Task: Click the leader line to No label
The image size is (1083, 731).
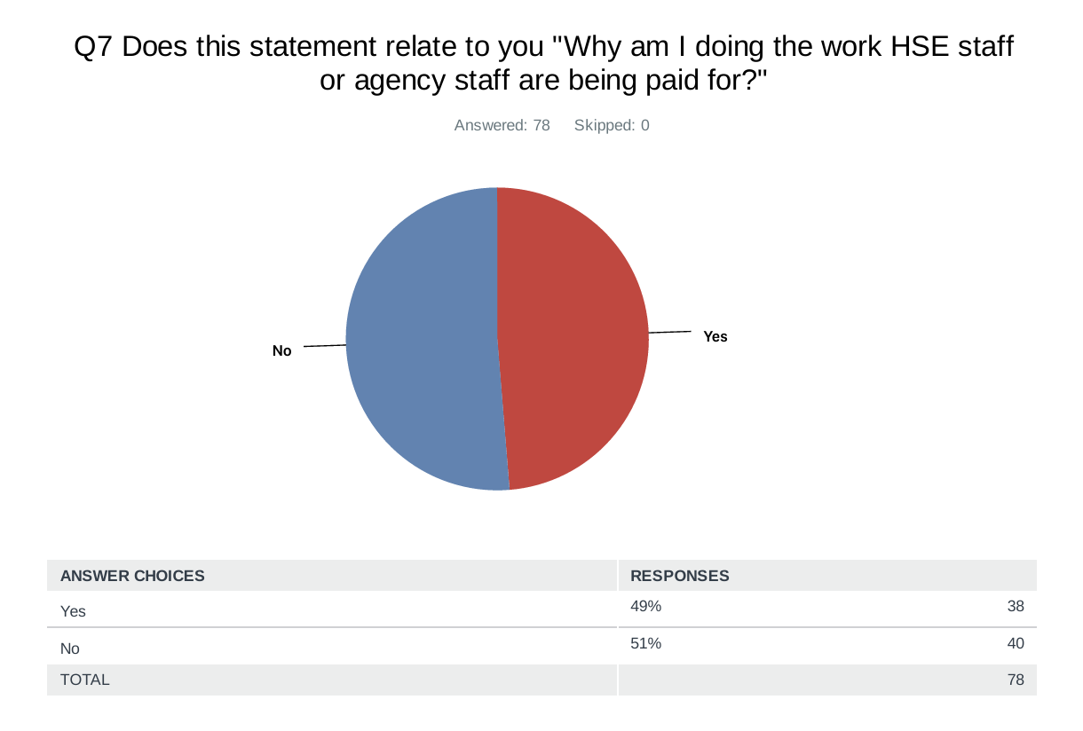Action: (x=325, y=345)
